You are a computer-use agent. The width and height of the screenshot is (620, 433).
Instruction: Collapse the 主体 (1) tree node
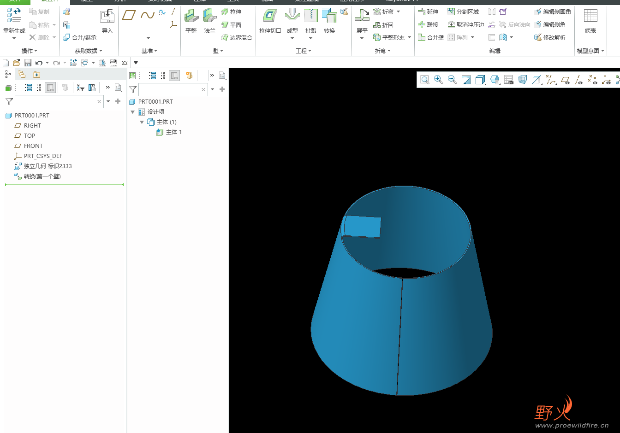[142, 122]
